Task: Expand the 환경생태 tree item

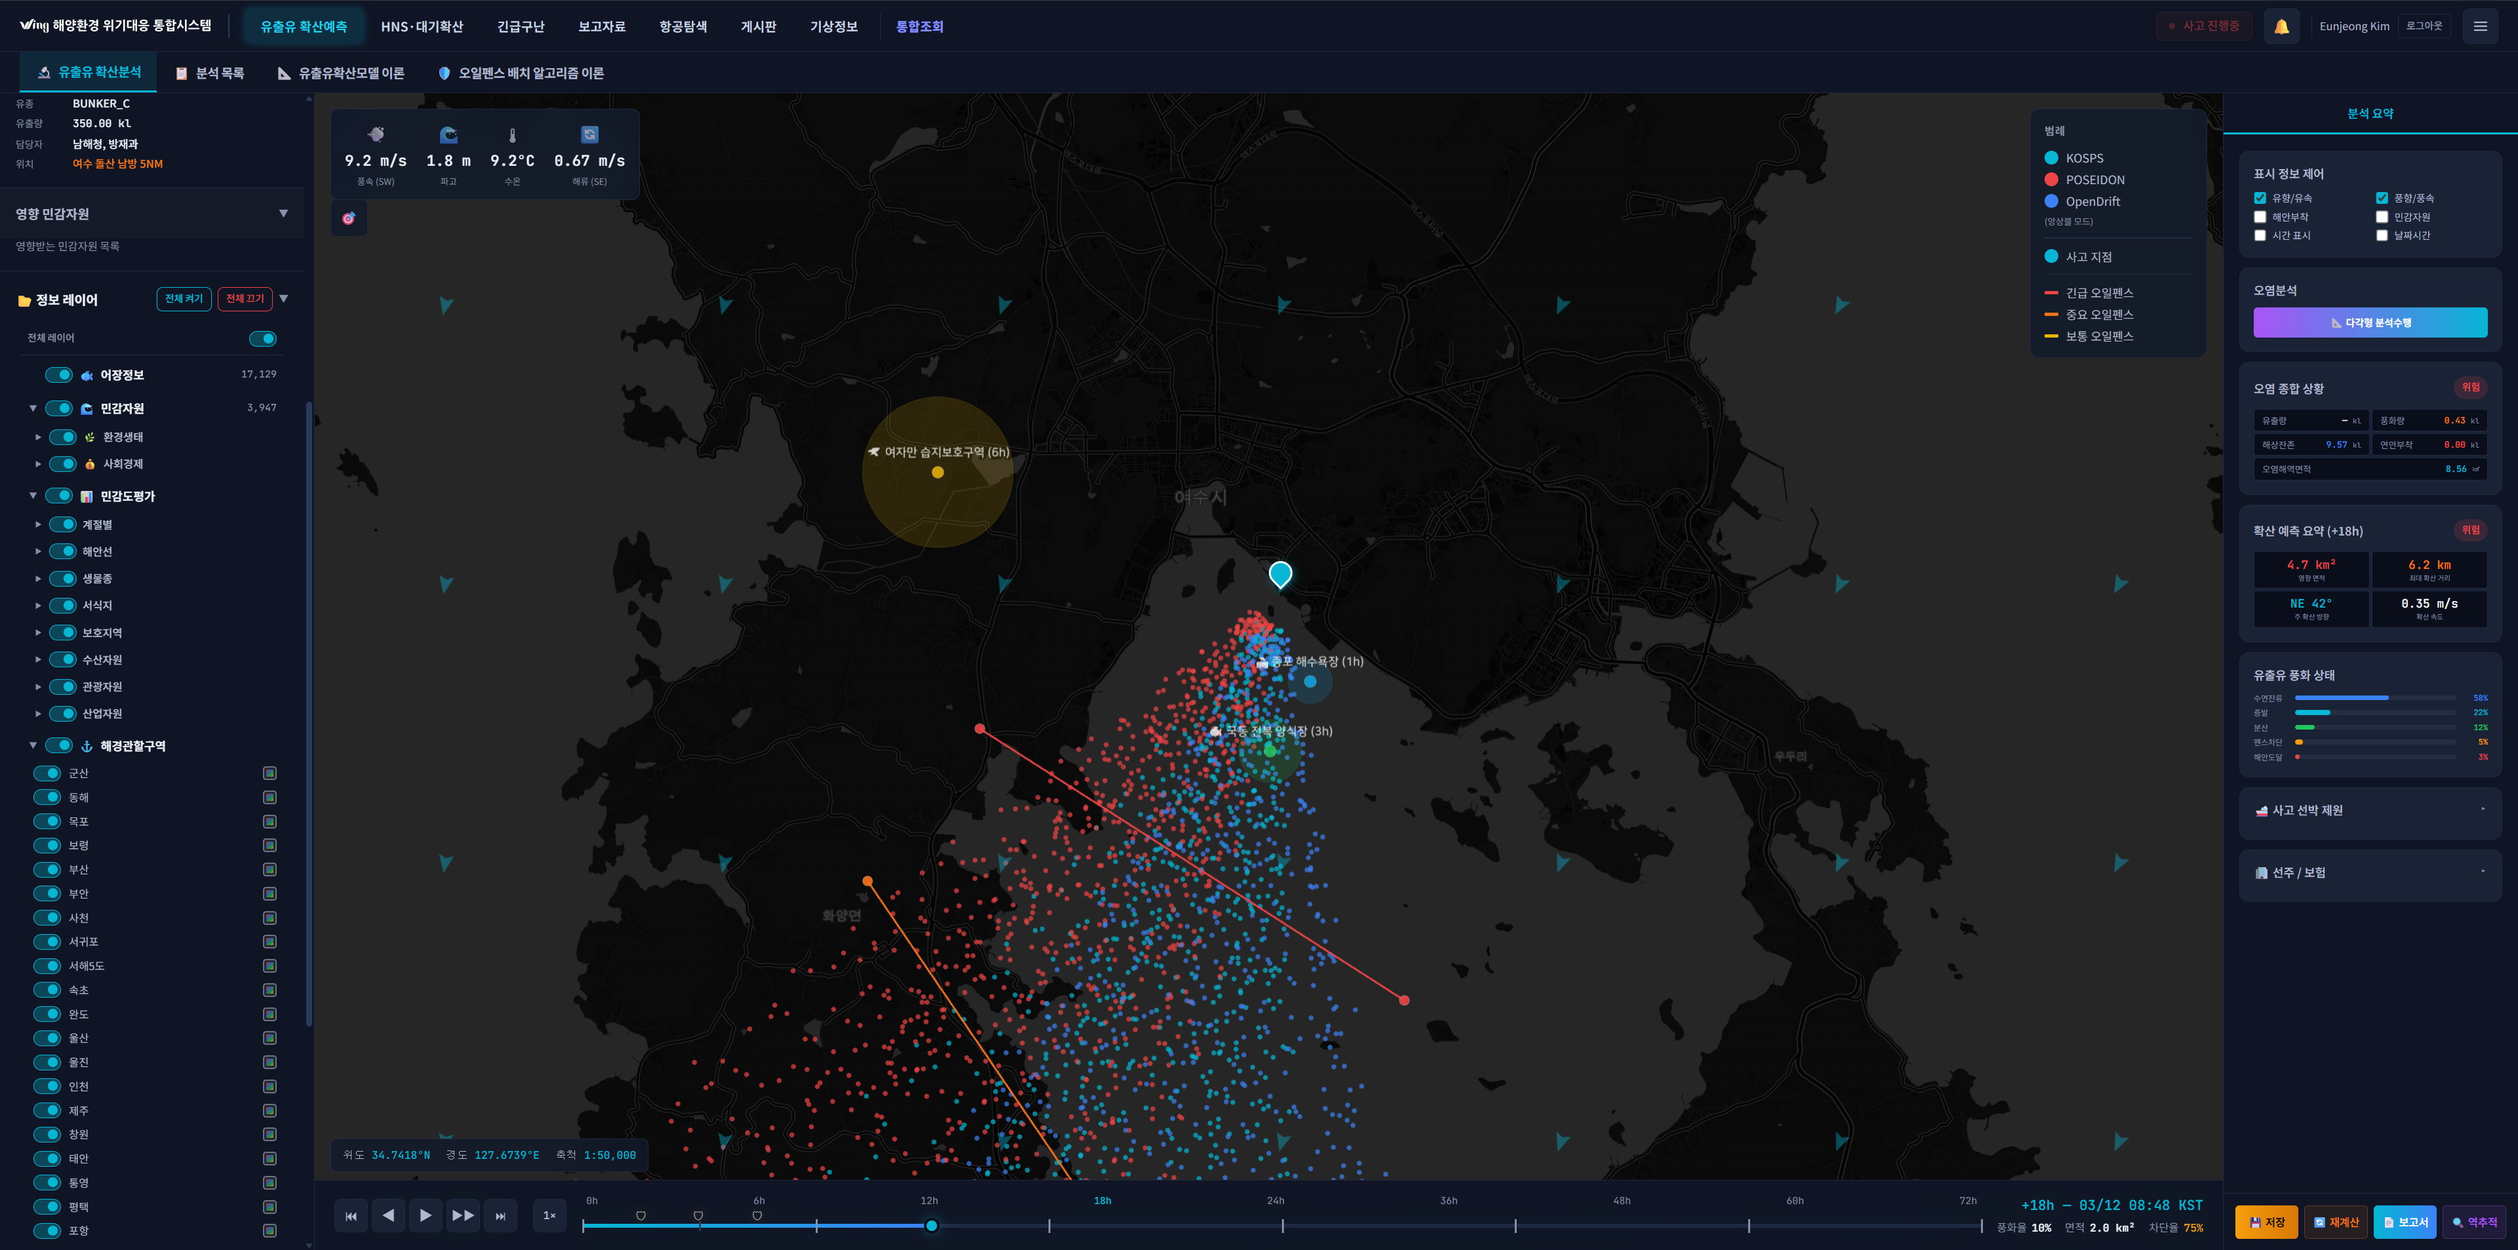Action: click(x=38, y=437)
